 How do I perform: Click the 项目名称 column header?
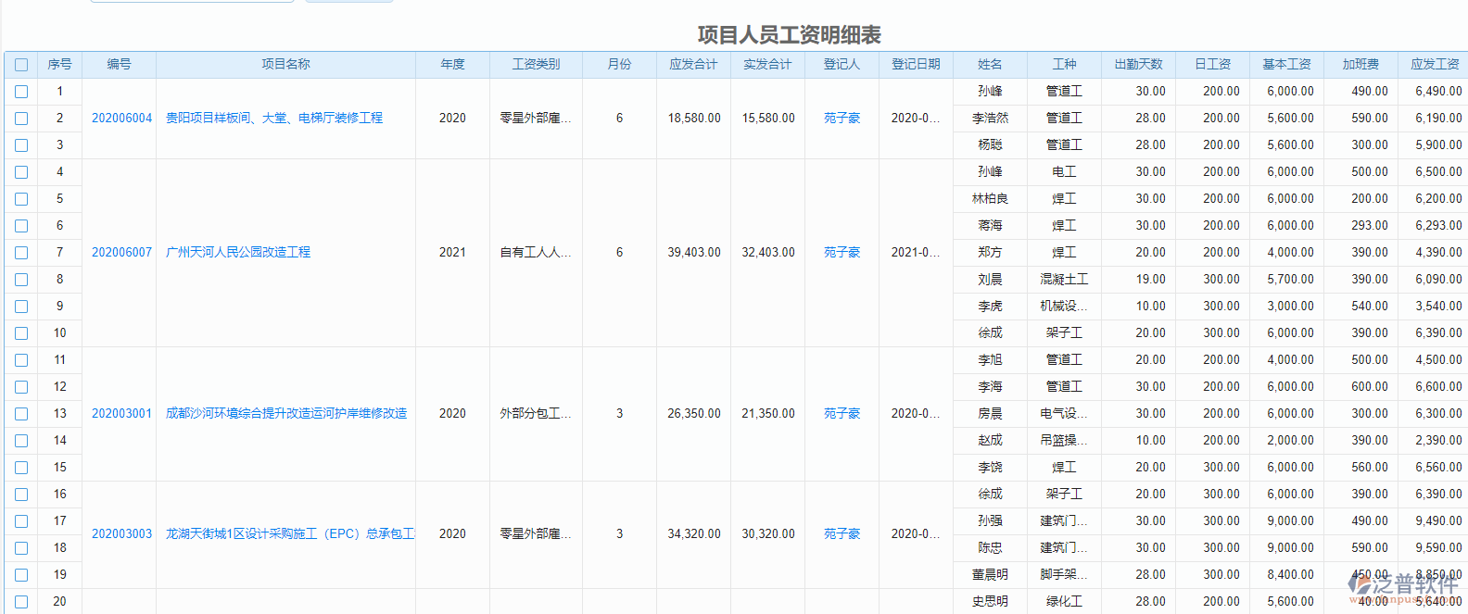coord(285,65)
